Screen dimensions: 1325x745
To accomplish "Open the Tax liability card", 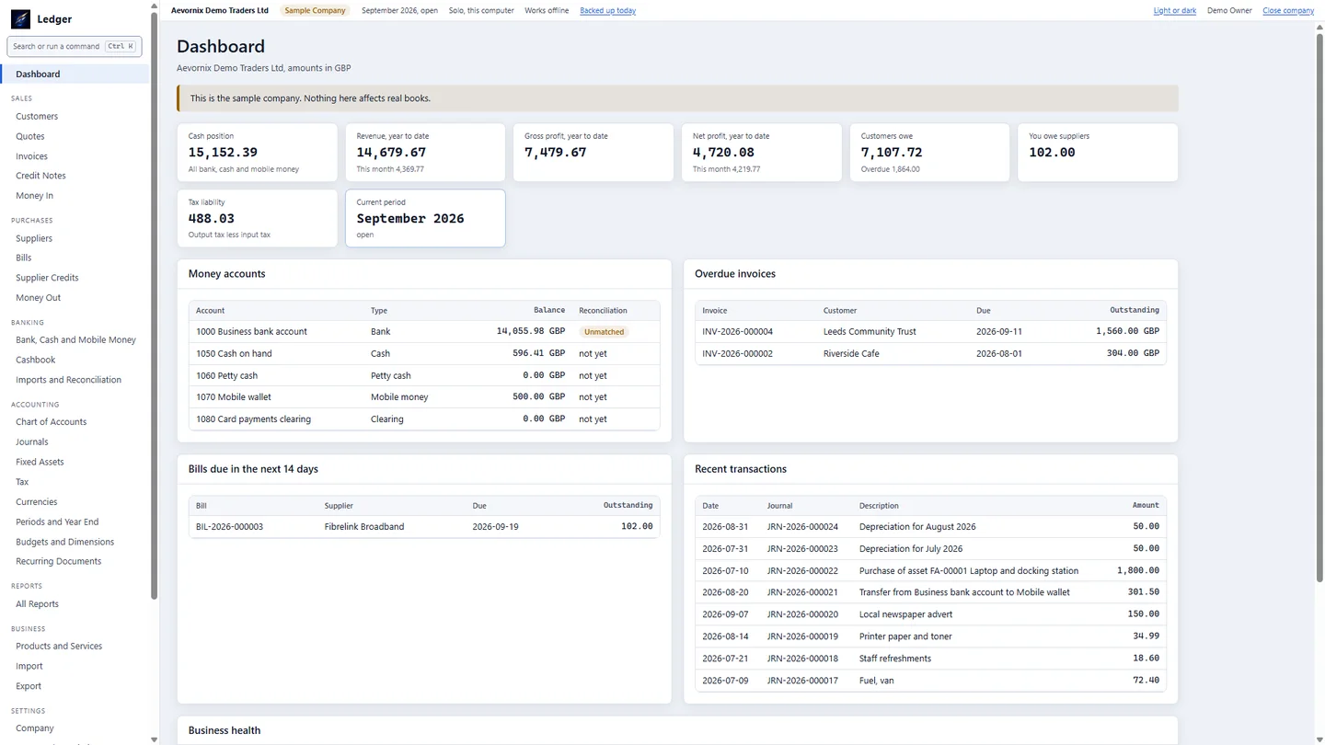I will click(x=257, y=219).
